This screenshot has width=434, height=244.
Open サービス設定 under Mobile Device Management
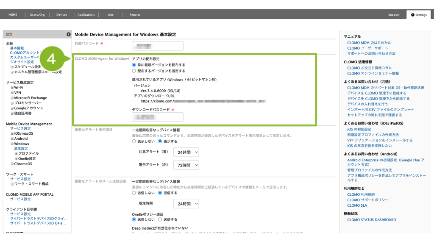coord(20,129)
